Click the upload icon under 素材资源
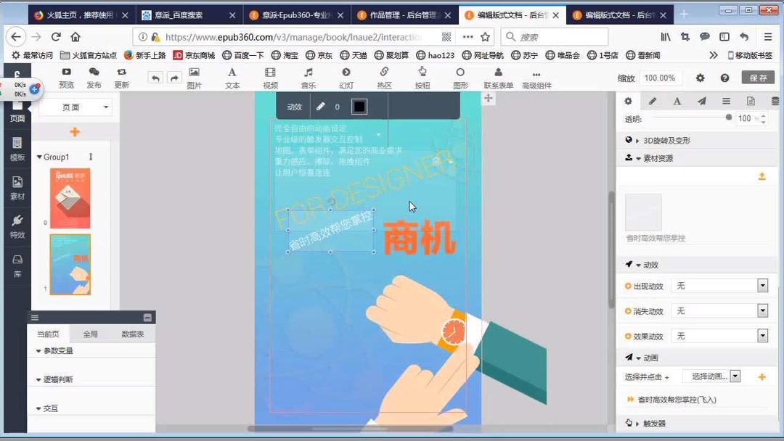Image resolution: width=784 pixels, height=441 pixels. click(x=761, y=176)
